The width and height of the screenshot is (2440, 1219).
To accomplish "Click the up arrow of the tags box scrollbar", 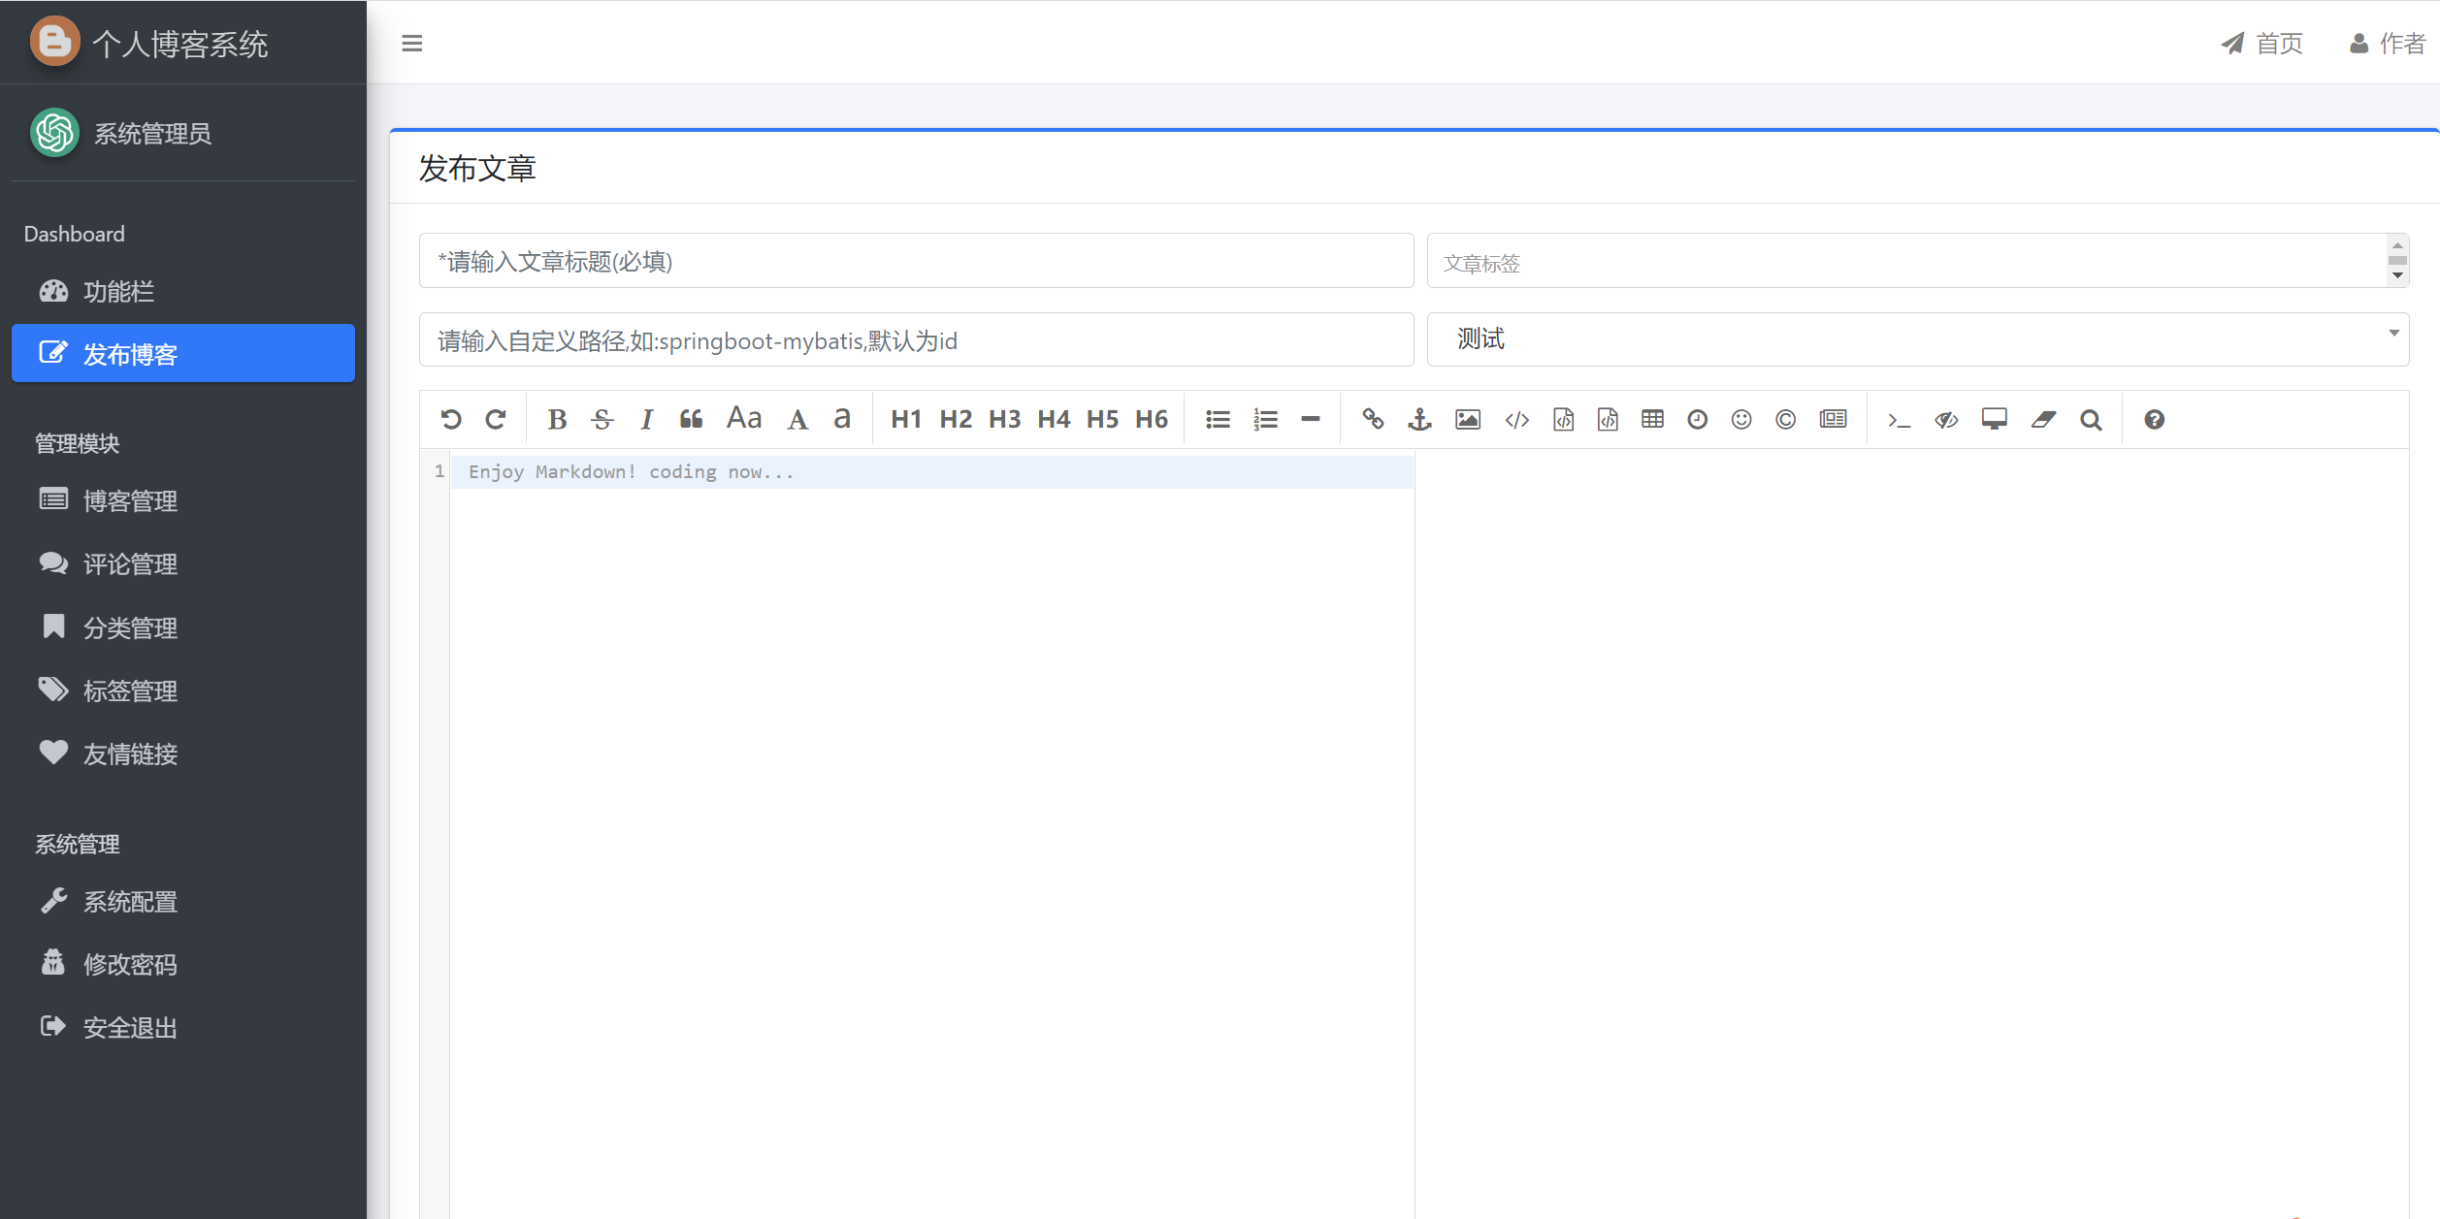I will point(2397,245).
